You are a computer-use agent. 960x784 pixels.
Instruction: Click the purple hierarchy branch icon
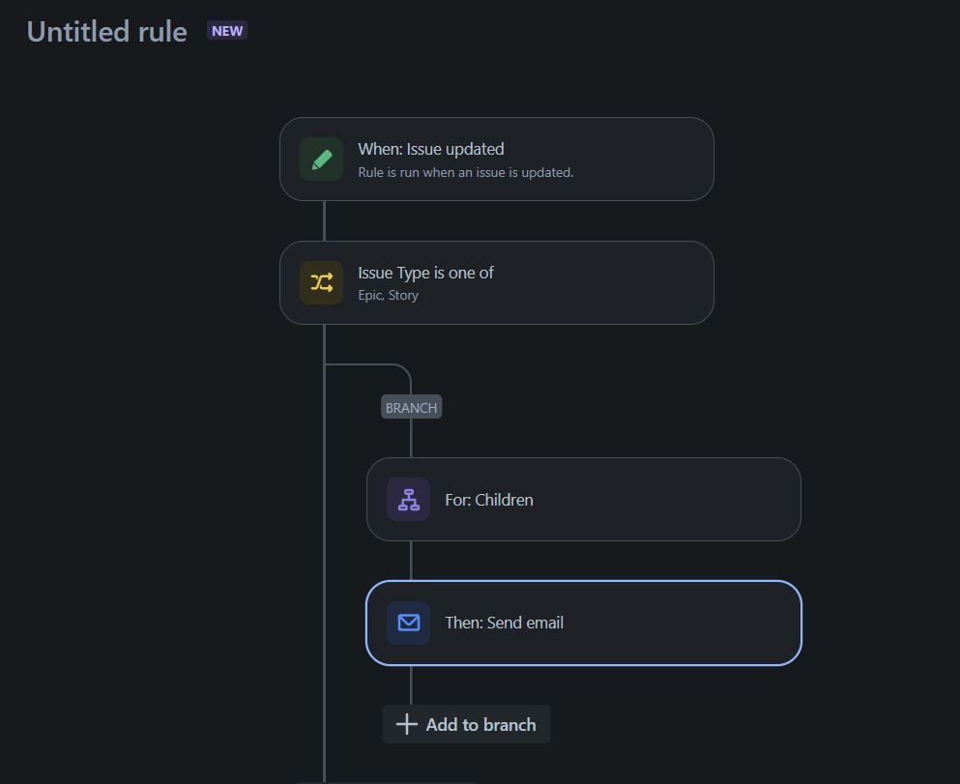[408, 500]
